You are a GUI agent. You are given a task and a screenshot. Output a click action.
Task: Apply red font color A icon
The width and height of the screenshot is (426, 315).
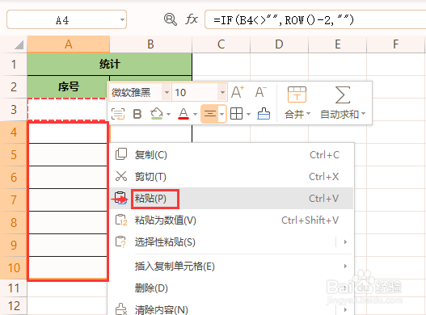tap(183, 114)
